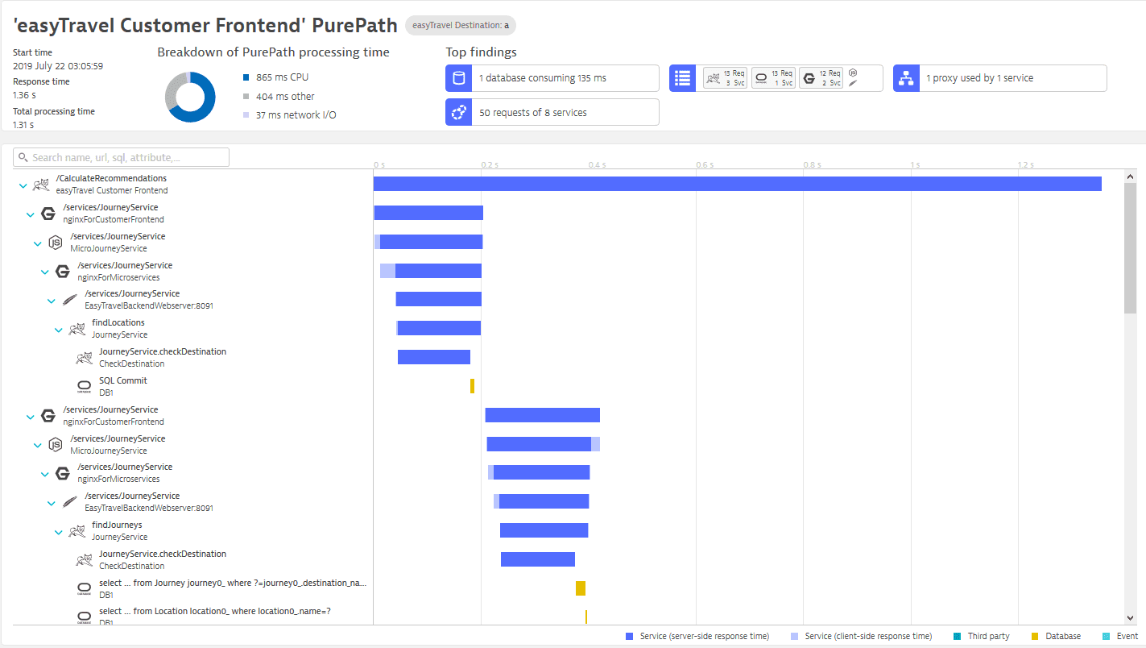Collapse the findLocations node
The height and width of the screenshot is (648, 1146).
tap(59, 330)
